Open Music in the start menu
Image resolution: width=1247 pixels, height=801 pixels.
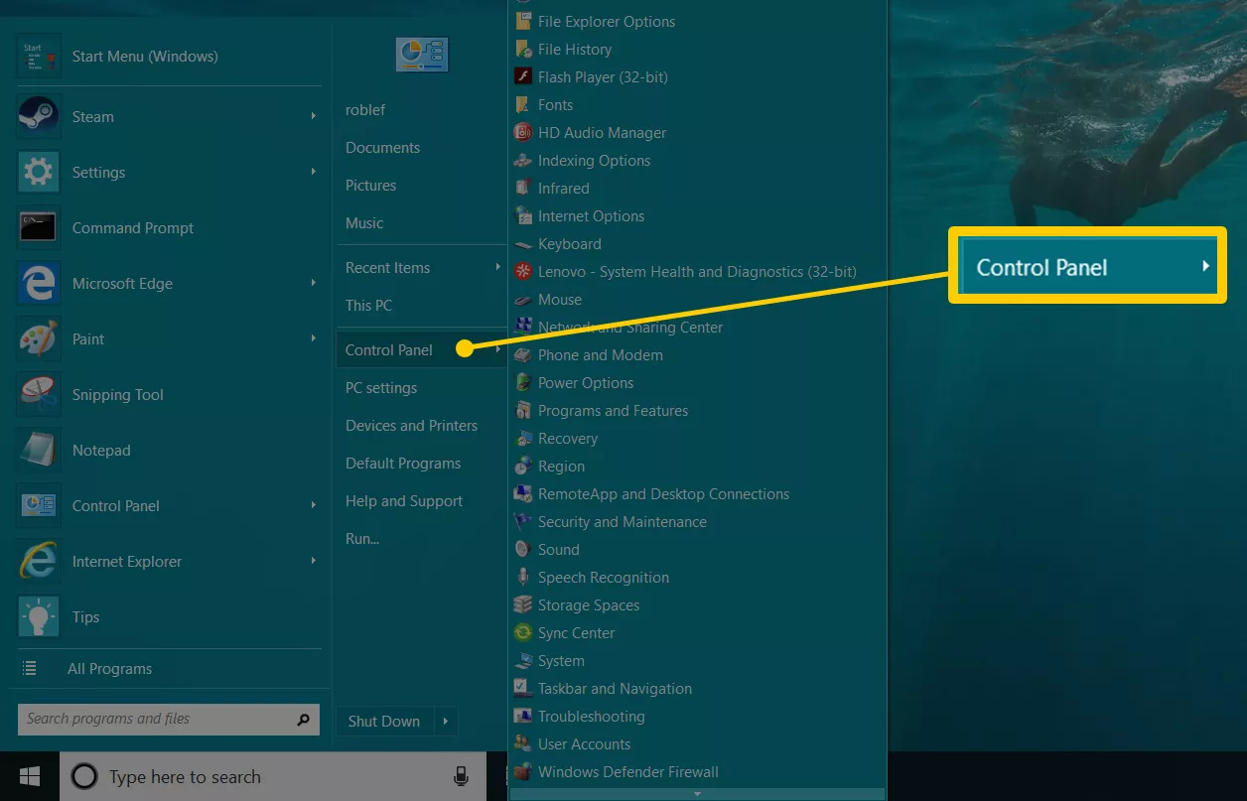click(x=364, y=223)
